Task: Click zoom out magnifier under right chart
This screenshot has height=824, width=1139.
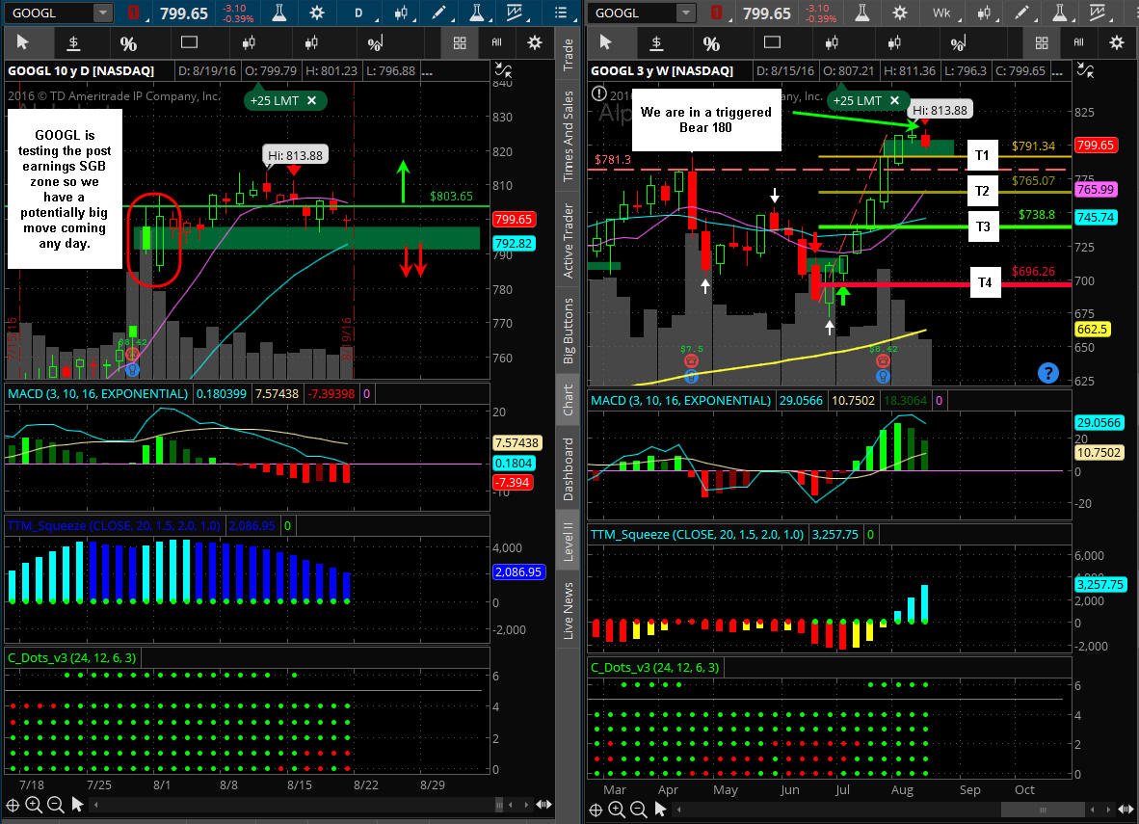Action: (638, 809)
